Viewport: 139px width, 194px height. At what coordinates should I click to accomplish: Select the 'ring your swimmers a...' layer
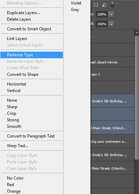pos(112,141)
